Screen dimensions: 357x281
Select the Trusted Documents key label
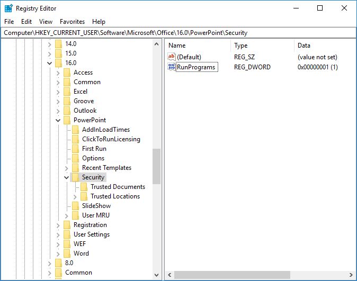[118, 187]
